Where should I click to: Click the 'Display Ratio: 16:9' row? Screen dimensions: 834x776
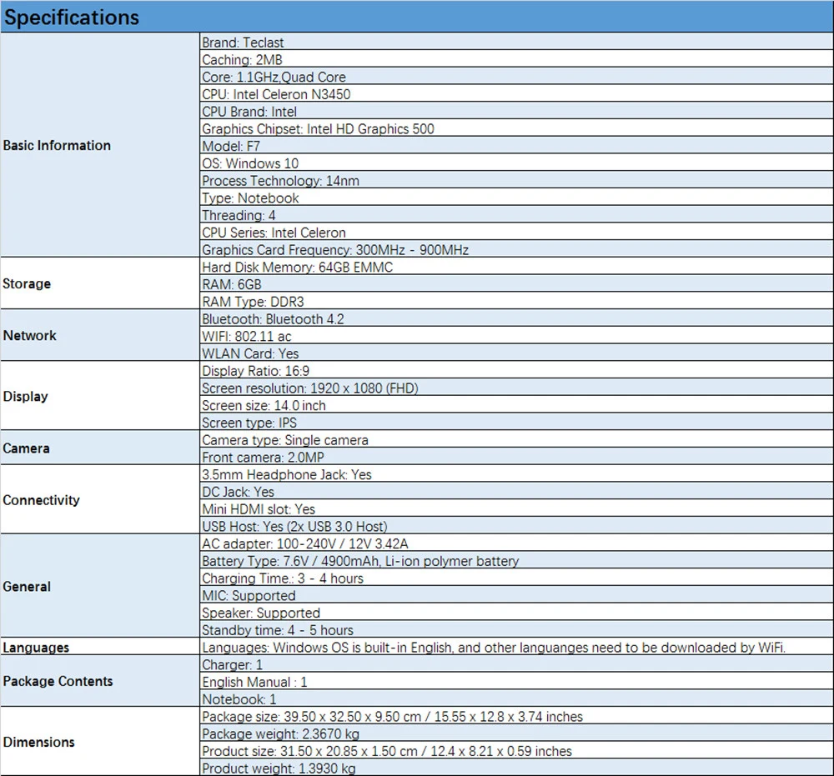tap(516, 370)
